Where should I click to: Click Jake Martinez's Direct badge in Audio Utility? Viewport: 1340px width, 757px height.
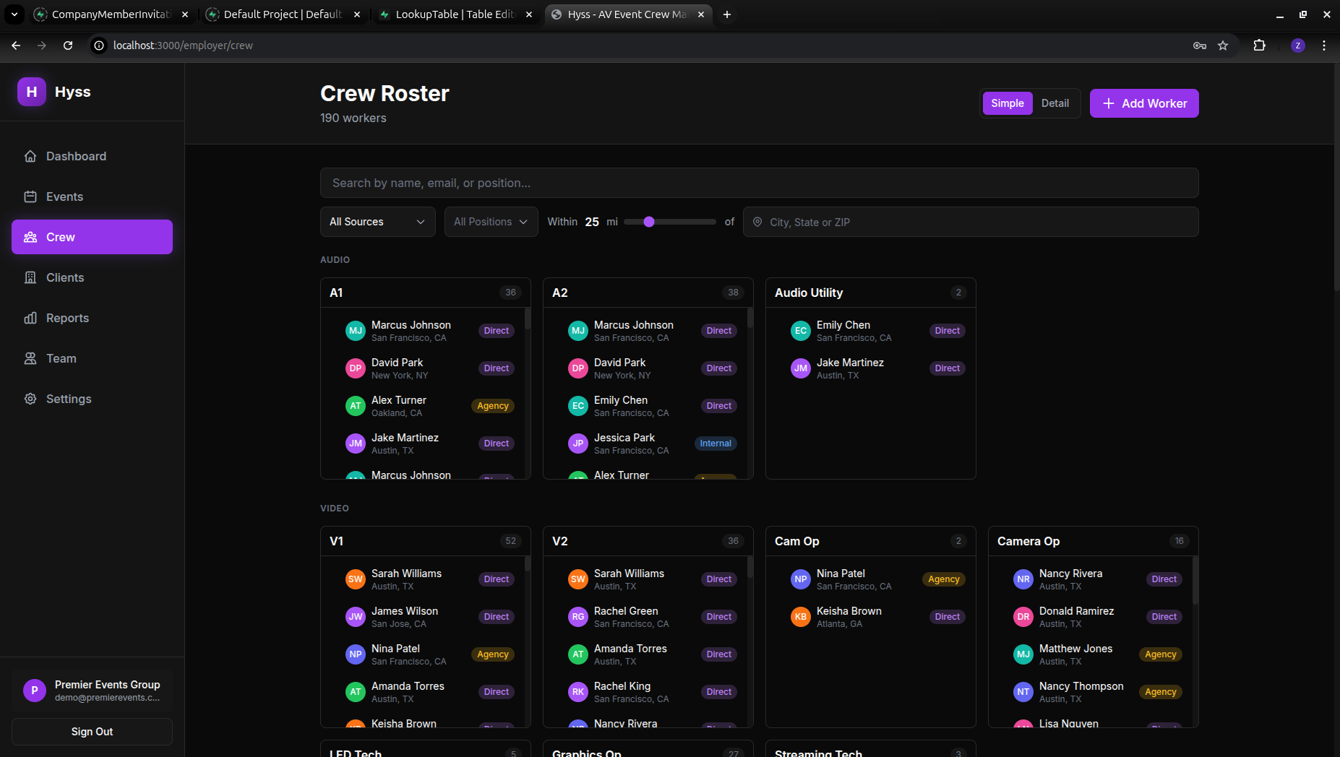[948, 368]
